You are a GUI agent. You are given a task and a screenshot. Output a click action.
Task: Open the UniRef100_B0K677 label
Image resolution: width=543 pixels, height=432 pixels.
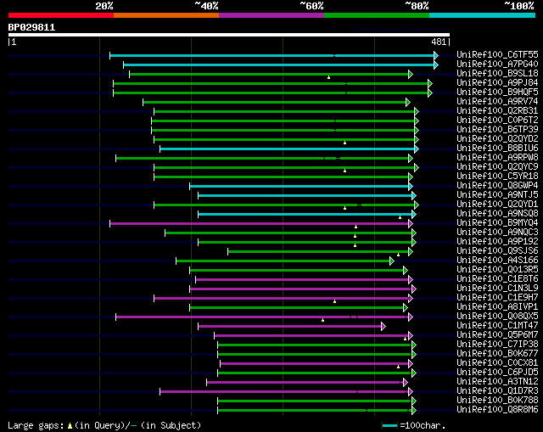[497, 354]
